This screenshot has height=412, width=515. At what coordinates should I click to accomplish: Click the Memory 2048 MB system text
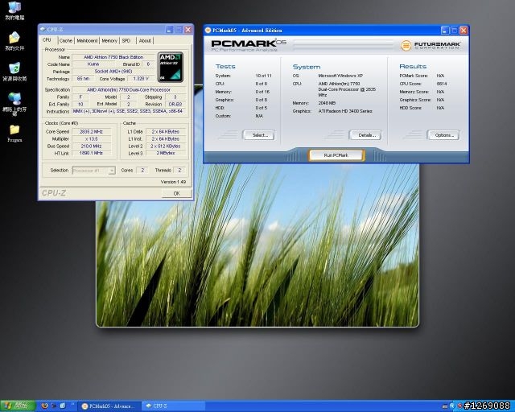pos(327,103)
